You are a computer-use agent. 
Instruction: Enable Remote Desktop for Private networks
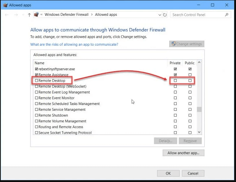click(175, 81)
